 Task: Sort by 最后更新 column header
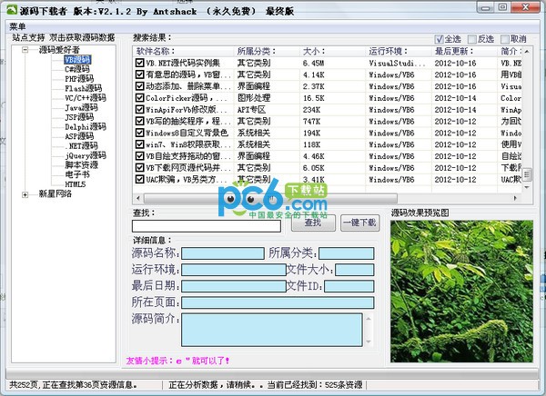click(x=464, y=52)
